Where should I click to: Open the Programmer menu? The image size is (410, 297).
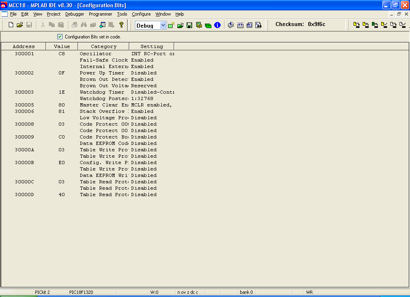pos(100,14)
